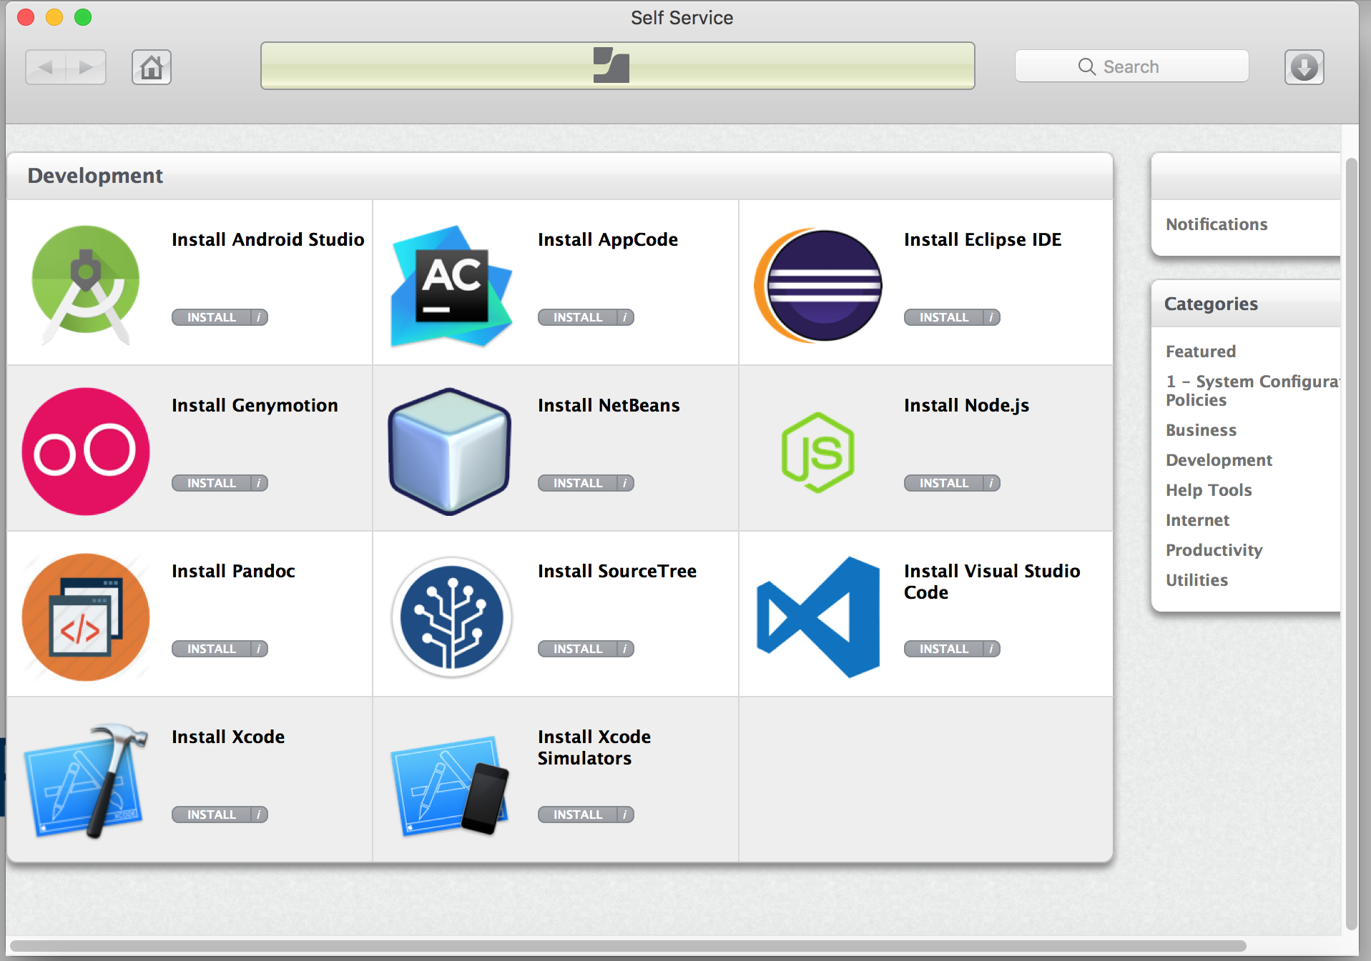Screen dimensions: 1371x961
Task: Open the Utilities category
Action: point(1196,580)
